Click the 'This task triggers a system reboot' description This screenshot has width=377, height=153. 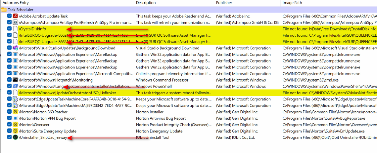174,93
